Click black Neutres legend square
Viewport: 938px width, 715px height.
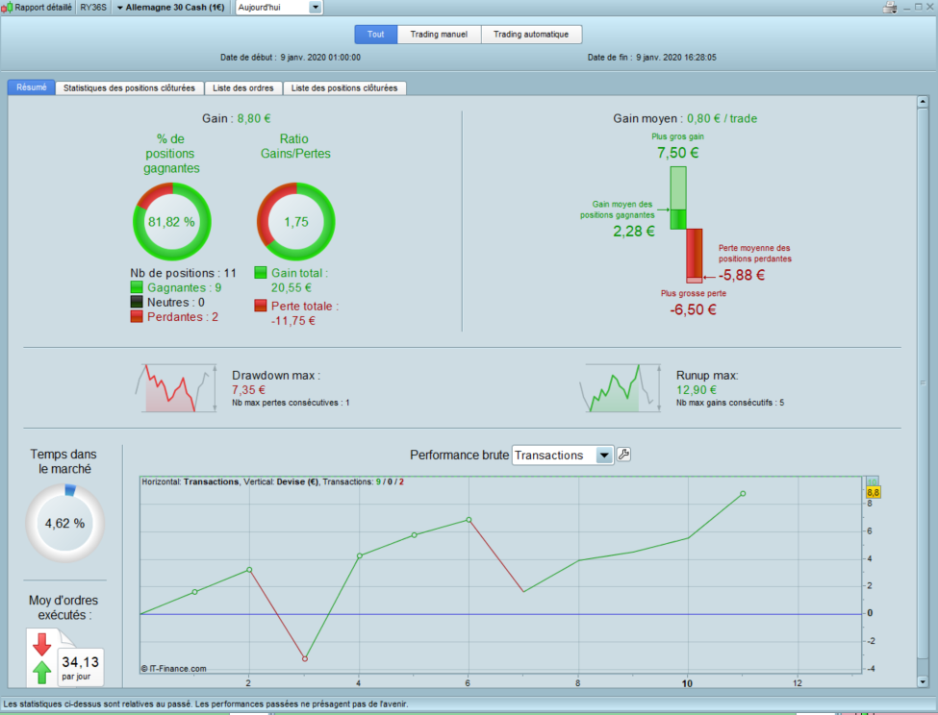137,302
